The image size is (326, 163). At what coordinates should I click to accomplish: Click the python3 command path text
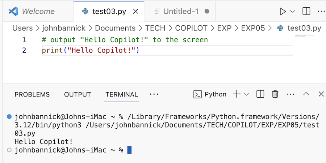(167, 125)
